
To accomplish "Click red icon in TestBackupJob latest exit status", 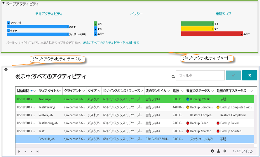I will (x=218, y=123).
